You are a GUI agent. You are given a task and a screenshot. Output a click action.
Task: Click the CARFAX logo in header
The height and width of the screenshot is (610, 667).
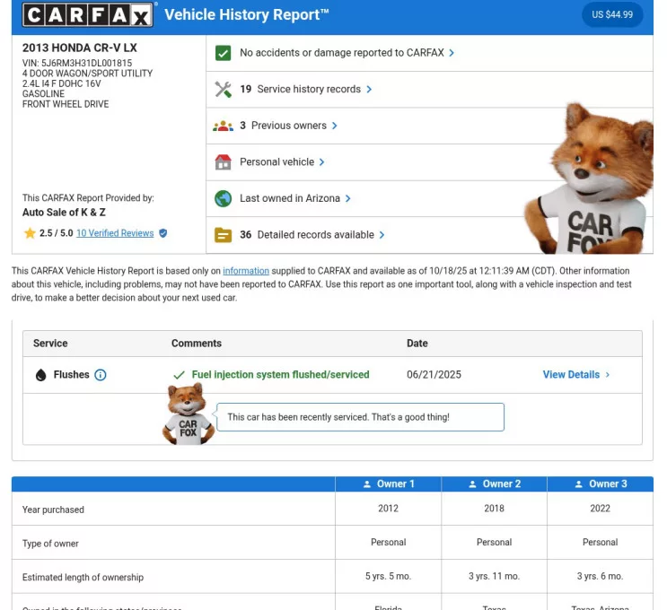coord(88,14)
